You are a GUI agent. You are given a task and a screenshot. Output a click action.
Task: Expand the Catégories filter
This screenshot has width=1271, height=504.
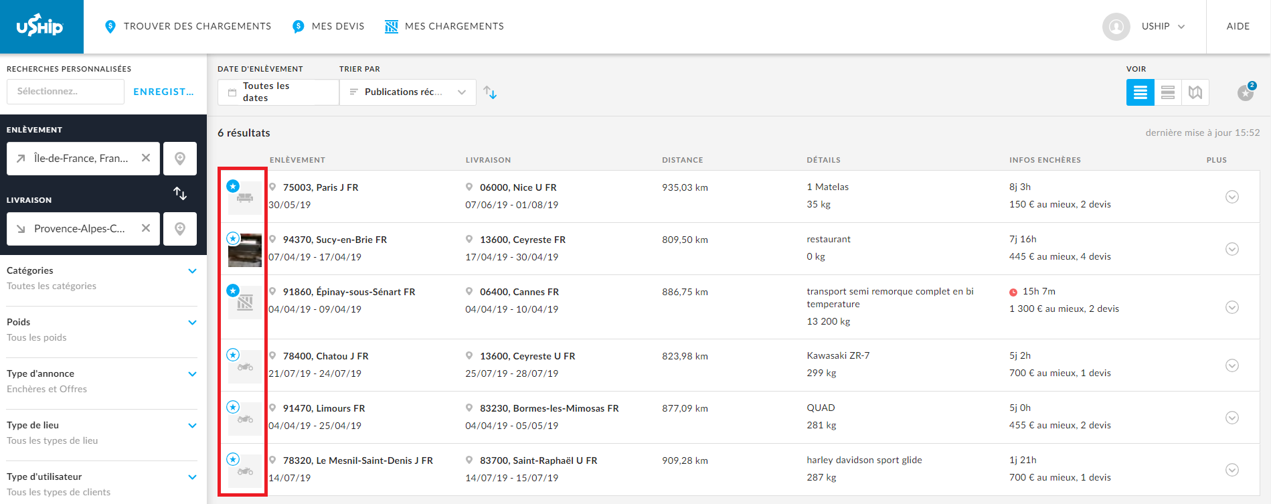point(192,271)
